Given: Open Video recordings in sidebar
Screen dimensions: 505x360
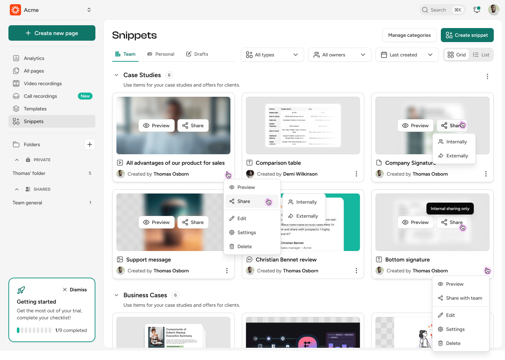Looking at the screenshot, I should (x=42, y=83).
